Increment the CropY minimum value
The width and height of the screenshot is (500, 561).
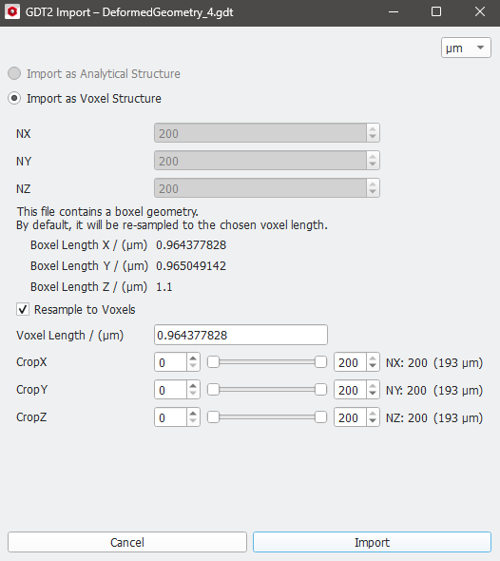pos(193,385)
